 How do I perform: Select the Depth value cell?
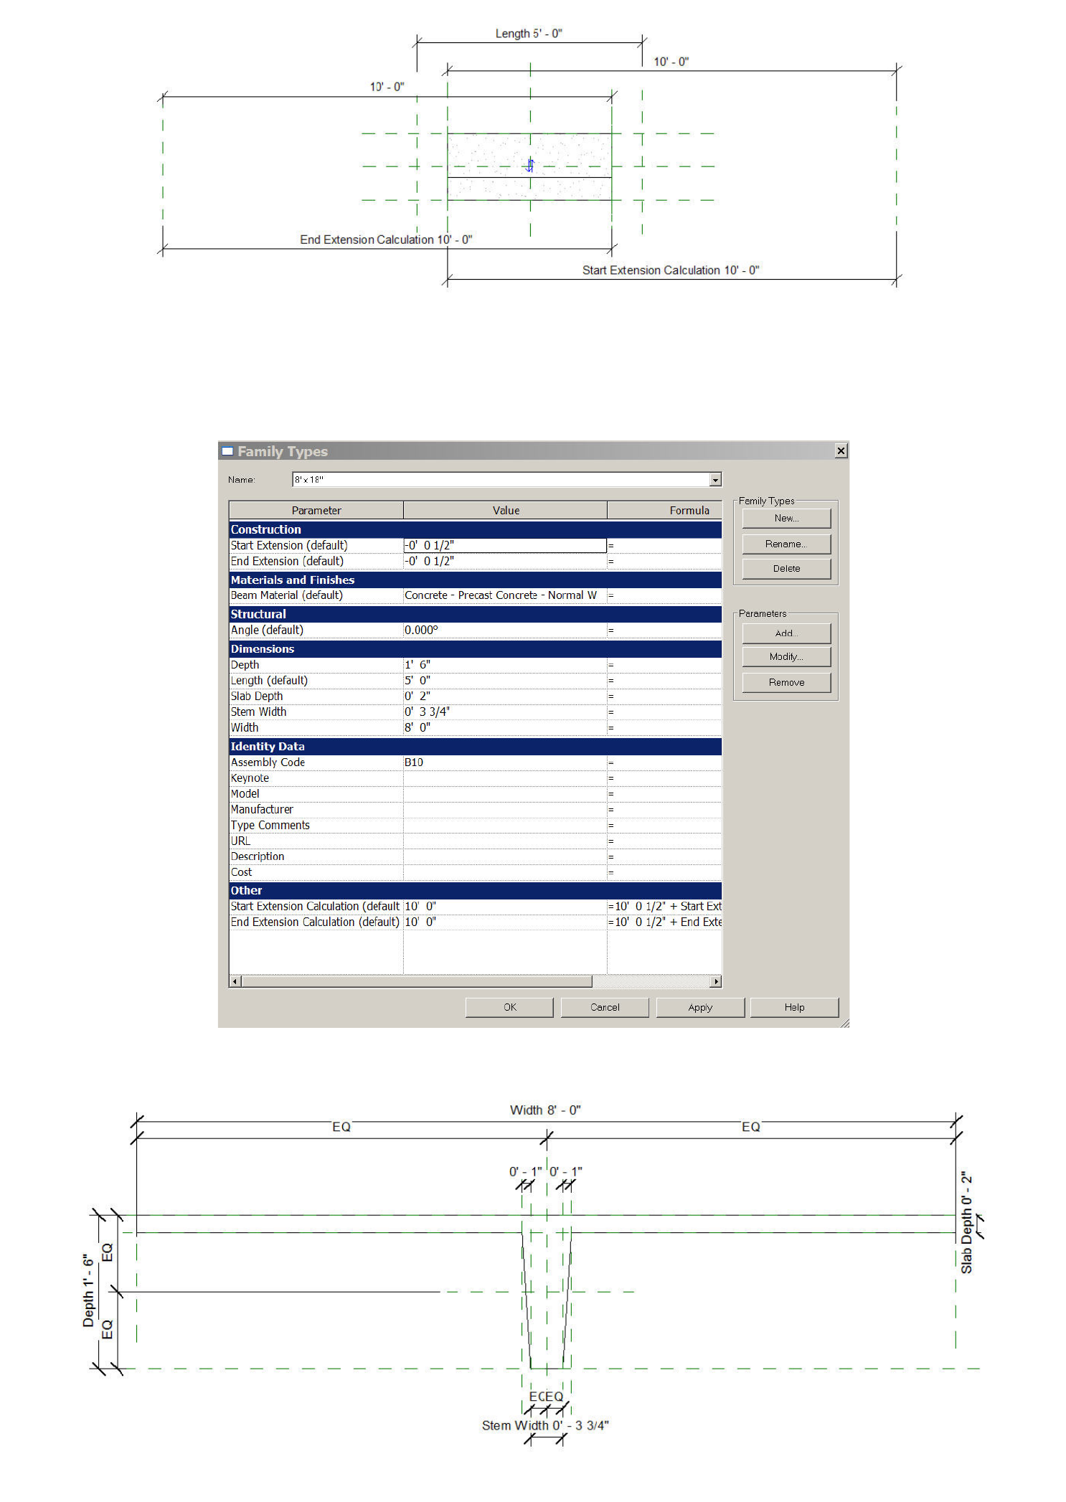pos(505,665)
